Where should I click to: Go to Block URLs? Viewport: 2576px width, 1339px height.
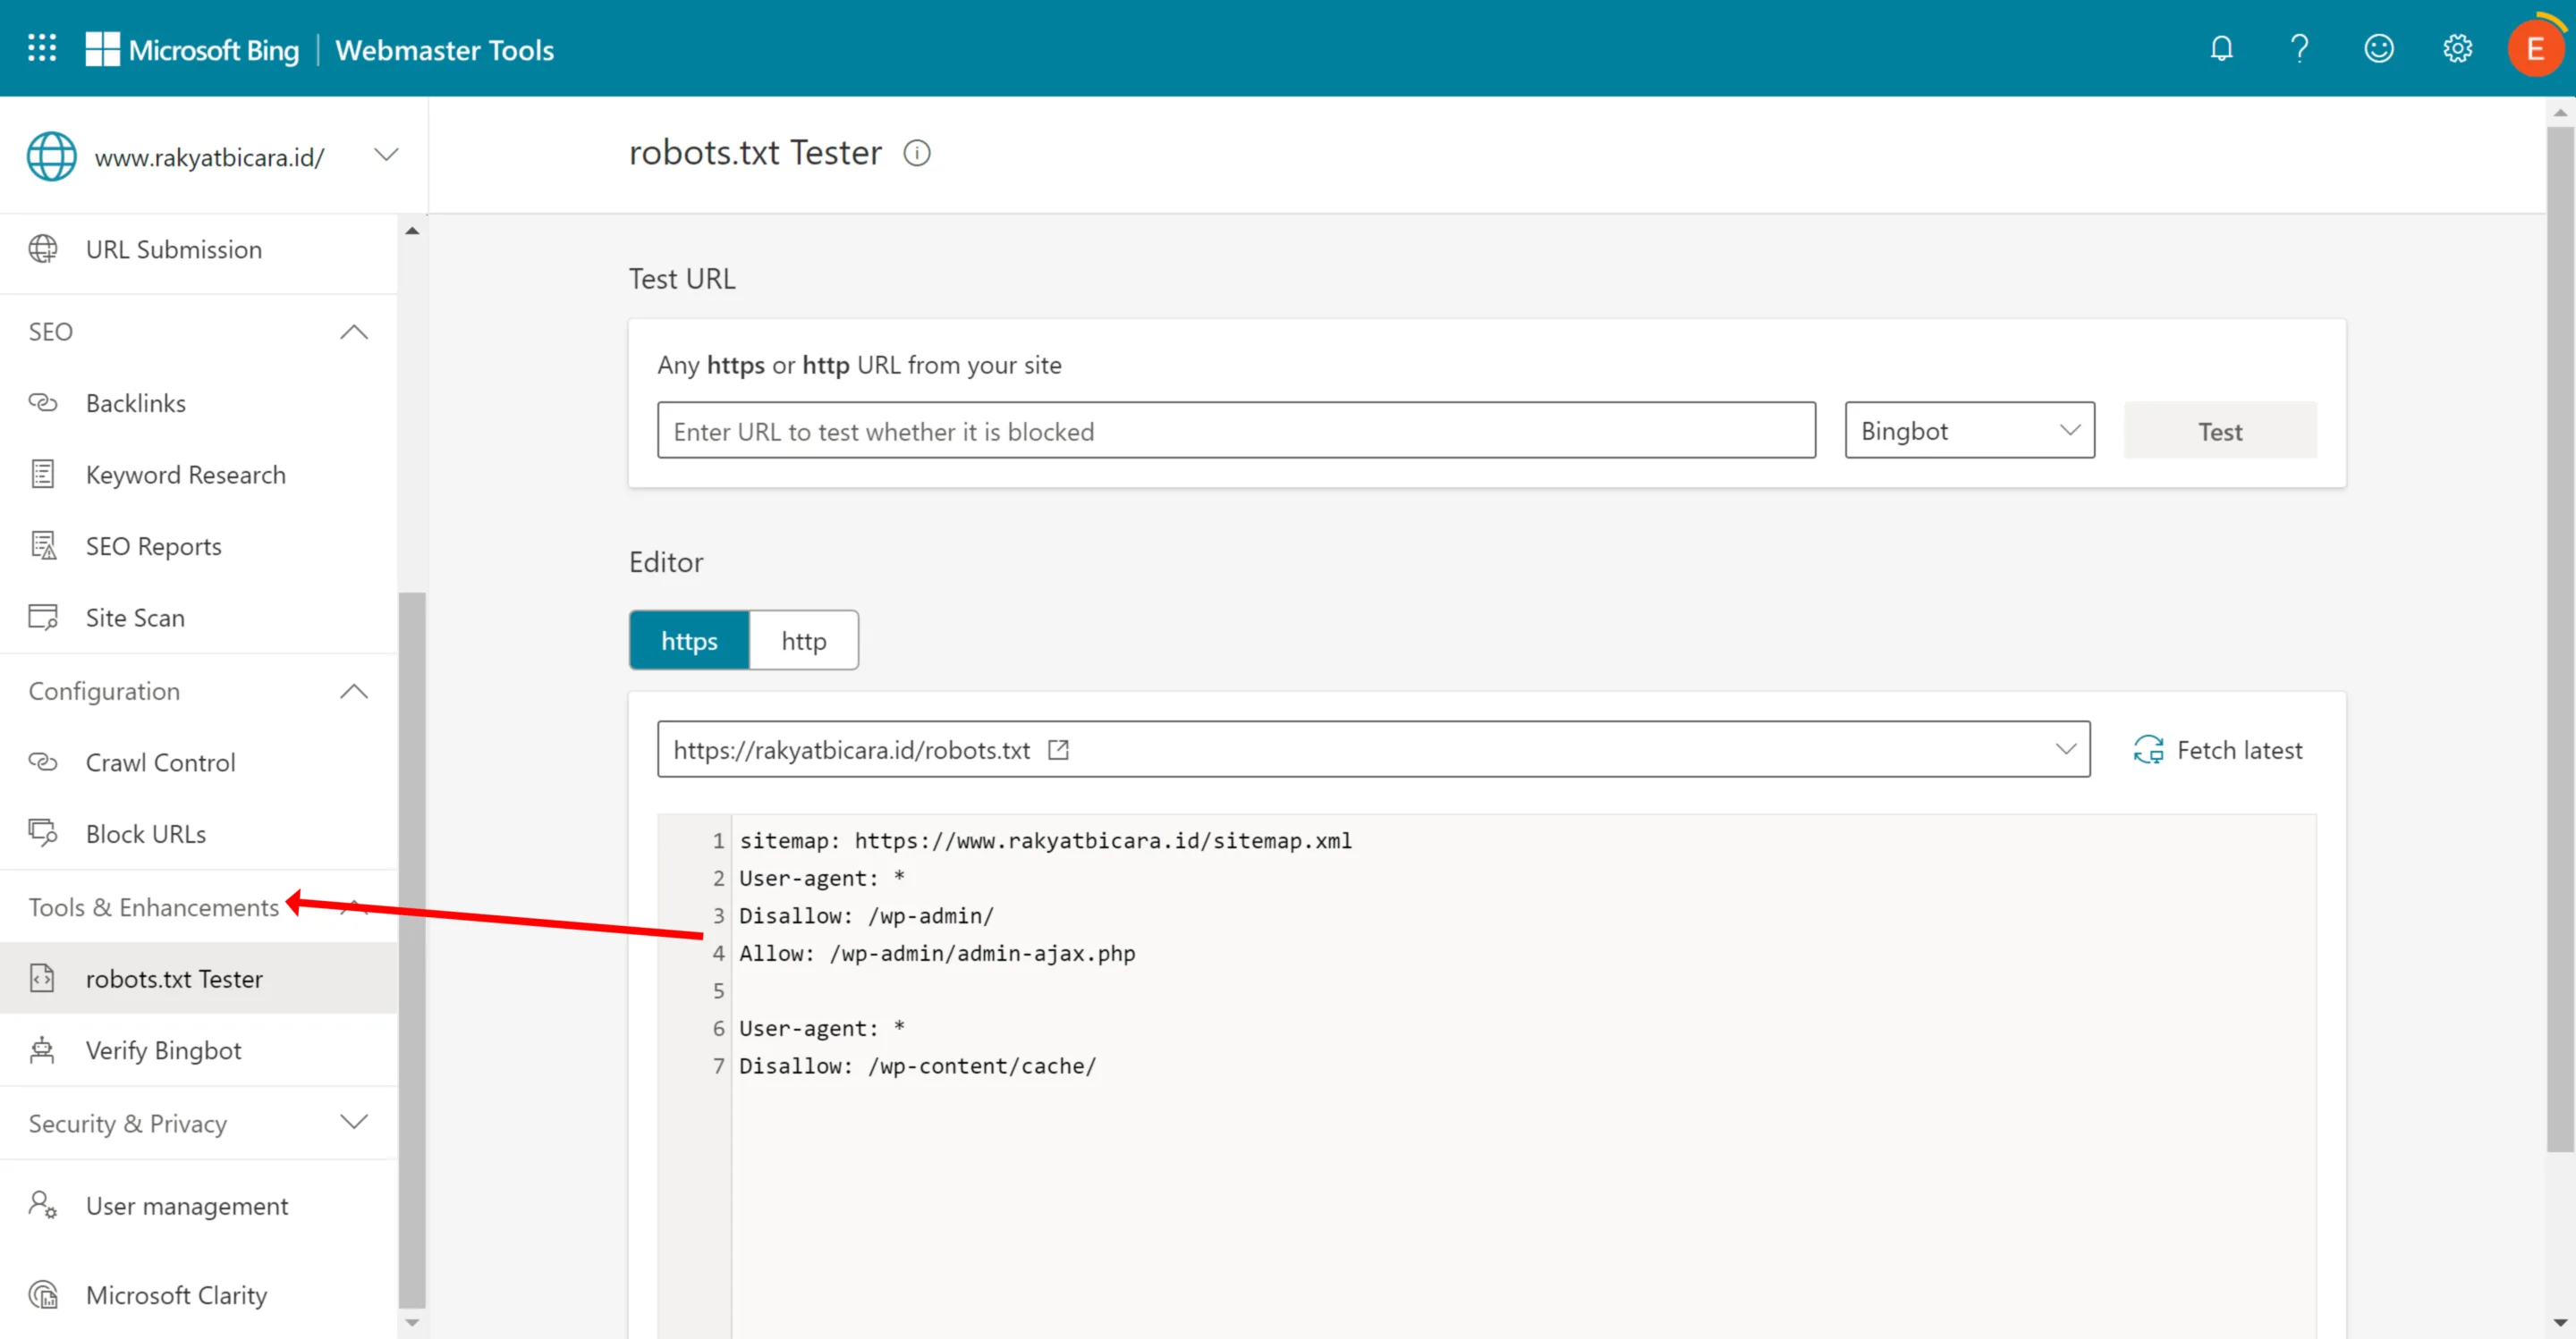tap(146, 832)
